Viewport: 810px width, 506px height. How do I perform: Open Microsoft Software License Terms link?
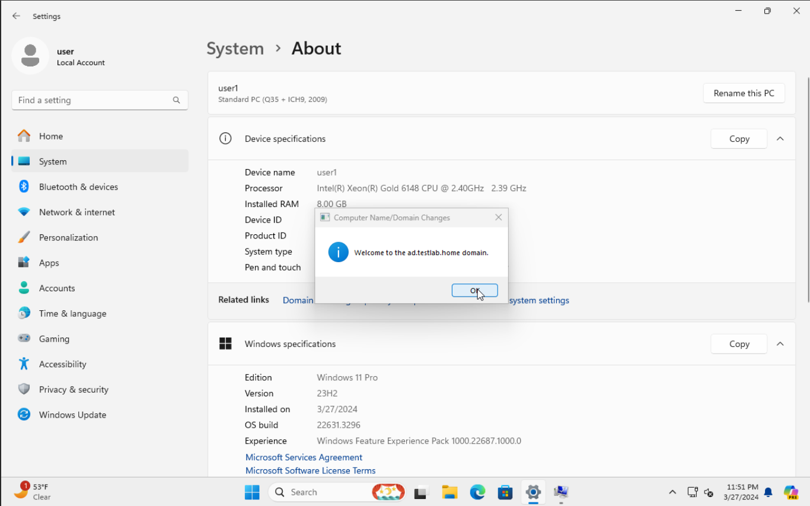coord(310,470)
